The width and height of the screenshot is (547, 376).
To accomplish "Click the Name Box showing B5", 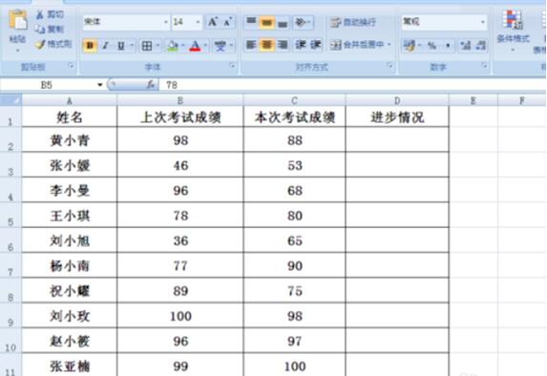I will [x=47, y=85].
